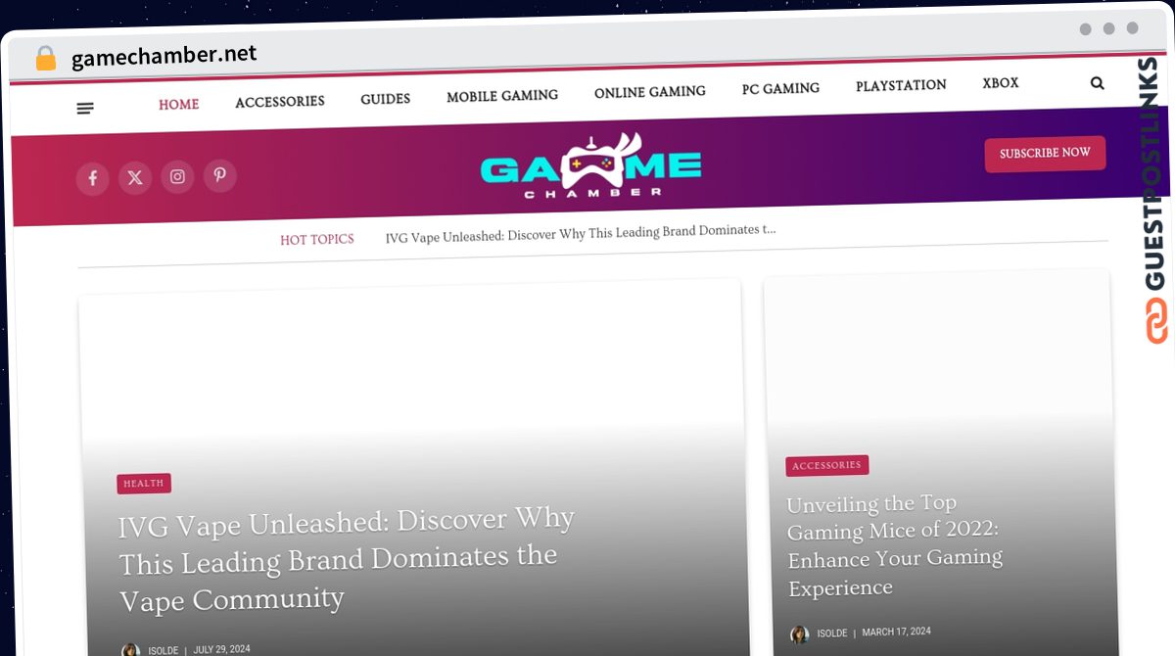Click the Subscribe Now button
Image resolution: width=1175 pixels, height=656 pixels.
pos(1045,154)
